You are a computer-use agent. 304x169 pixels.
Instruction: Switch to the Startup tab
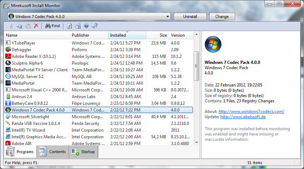coord(84,152)
